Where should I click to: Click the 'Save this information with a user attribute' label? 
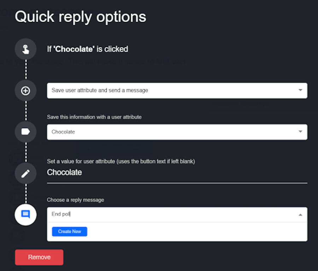94,117
